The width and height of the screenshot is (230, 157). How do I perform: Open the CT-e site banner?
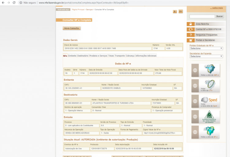click(205, 86)
